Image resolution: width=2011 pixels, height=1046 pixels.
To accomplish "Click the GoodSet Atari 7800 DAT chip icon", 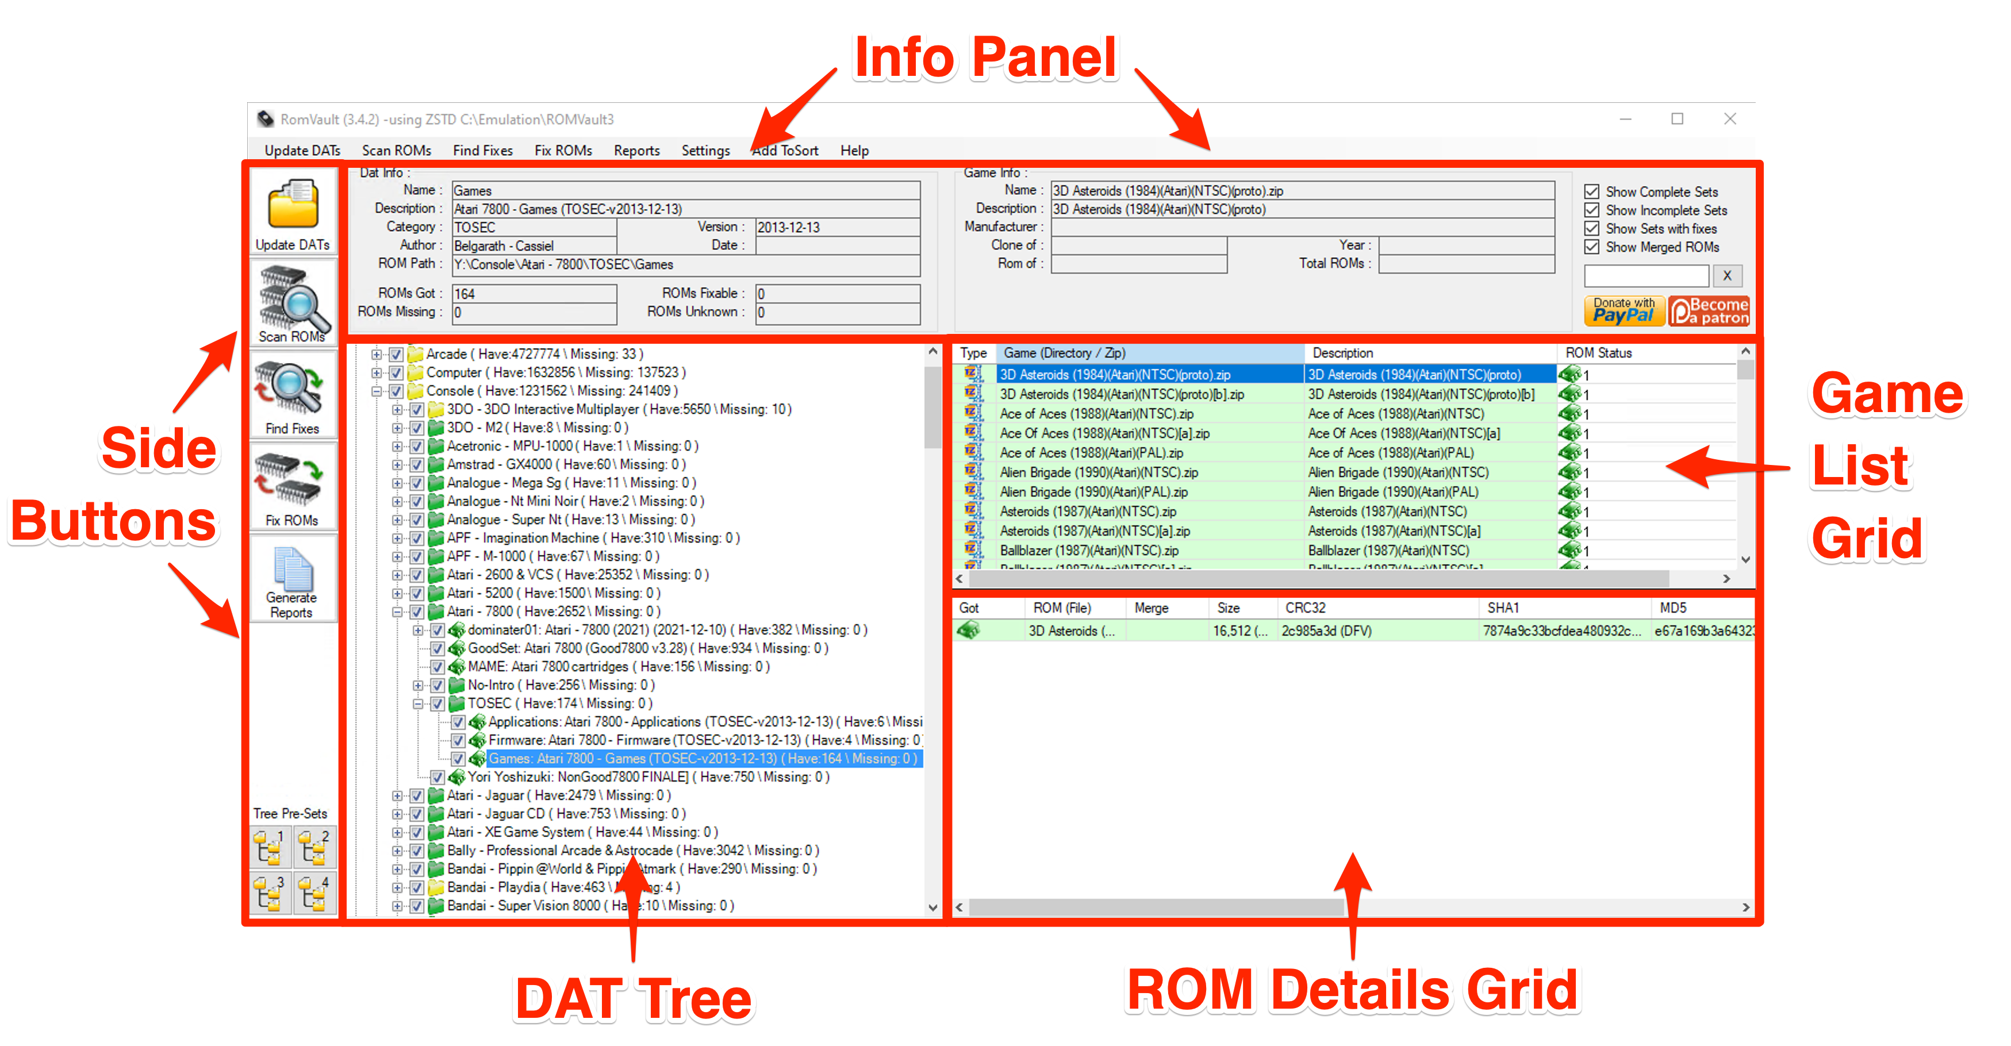I will click(x=456, y=649).
